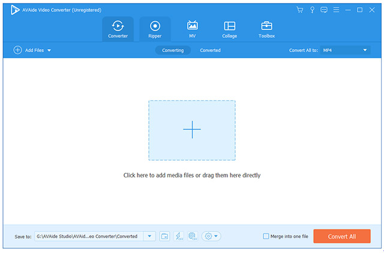The height and width of the screenshot is (253, 384).
Task: Open the feedback chat icon
Action: coord(324,10)
